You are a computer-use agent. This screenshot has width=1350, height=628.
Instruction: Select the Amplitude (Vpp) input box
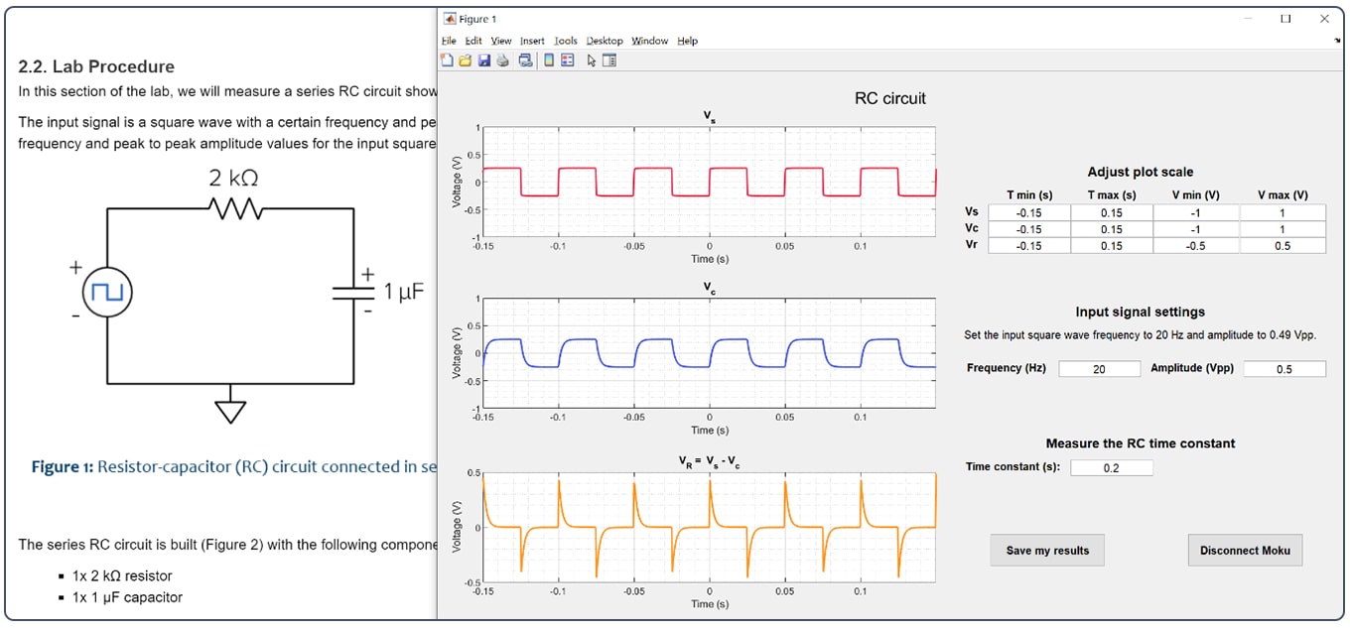pos(1283,369)
